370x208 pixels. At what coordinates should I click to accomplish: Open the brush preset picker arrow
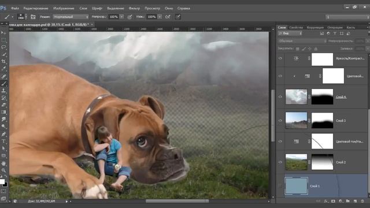[x=26, y=17]
